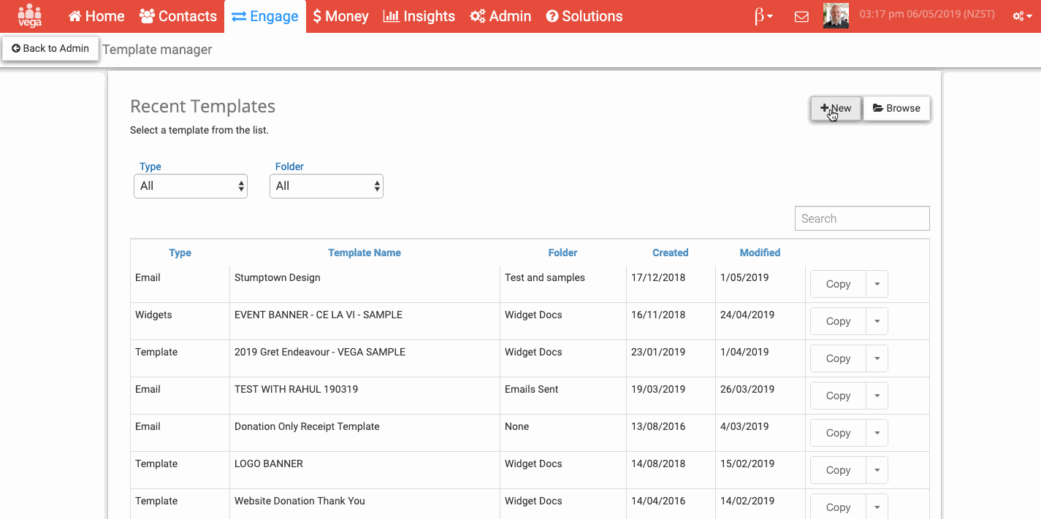Image resolution: width=1041 pixels, height=519 pixels.
Task: Sort by Template Name column header
Action: coord(365,253)
